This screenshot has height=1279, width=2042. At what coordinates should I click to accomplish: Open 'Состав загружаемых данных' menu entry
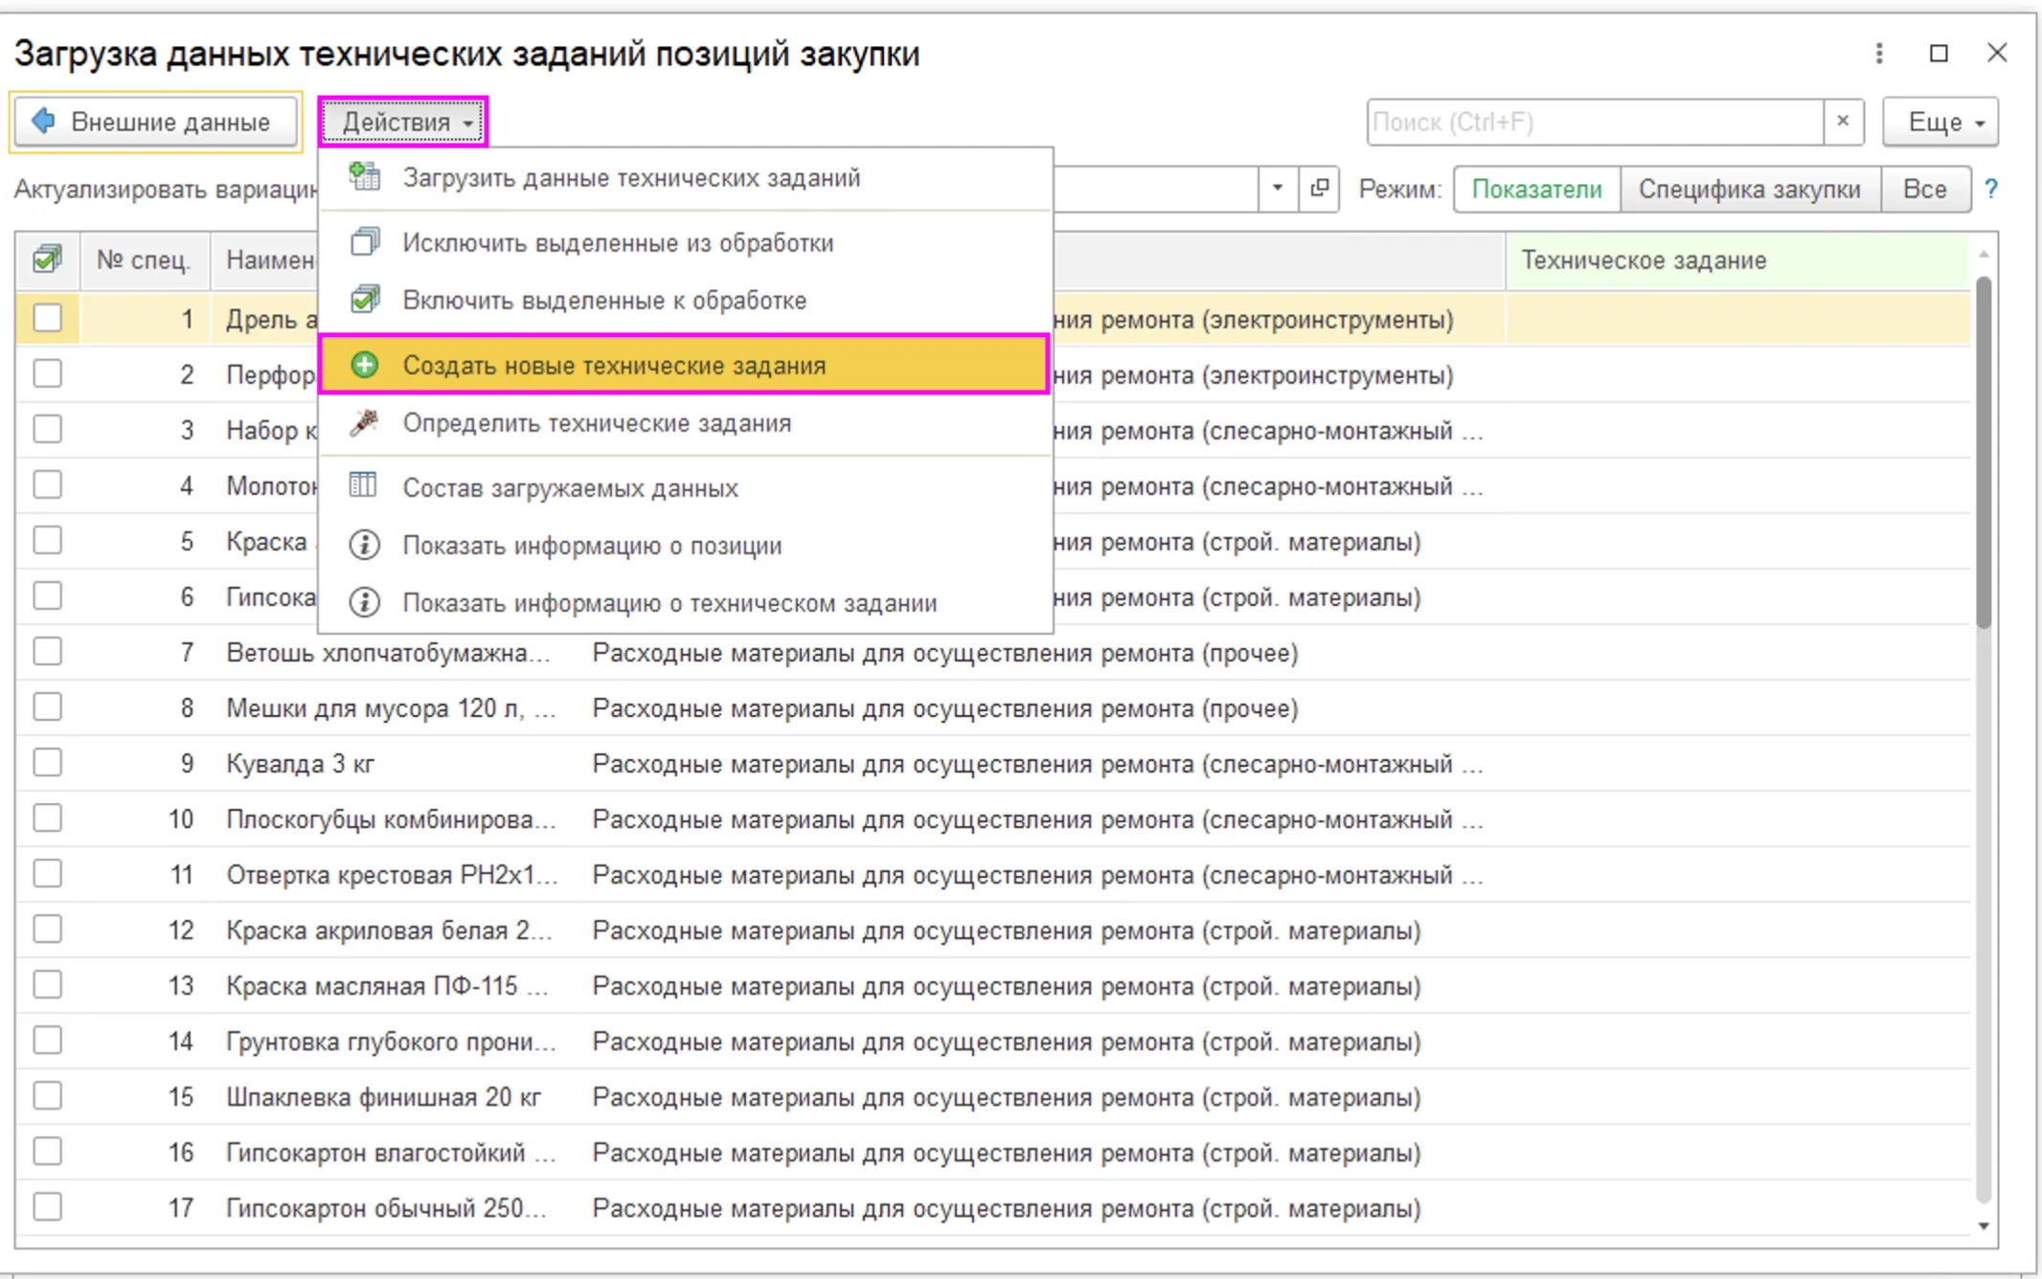tap(686, 488)
